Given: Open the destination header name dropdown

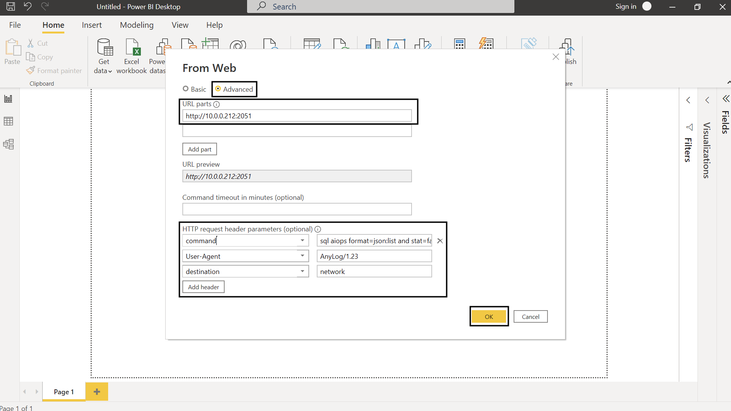Looking at the screenshot, I should tap(302, 271).
